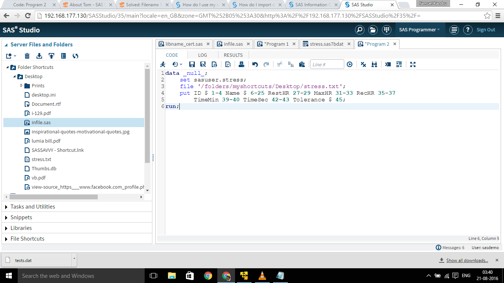
Task: Undo the last code edit
Action: point(255,64)
